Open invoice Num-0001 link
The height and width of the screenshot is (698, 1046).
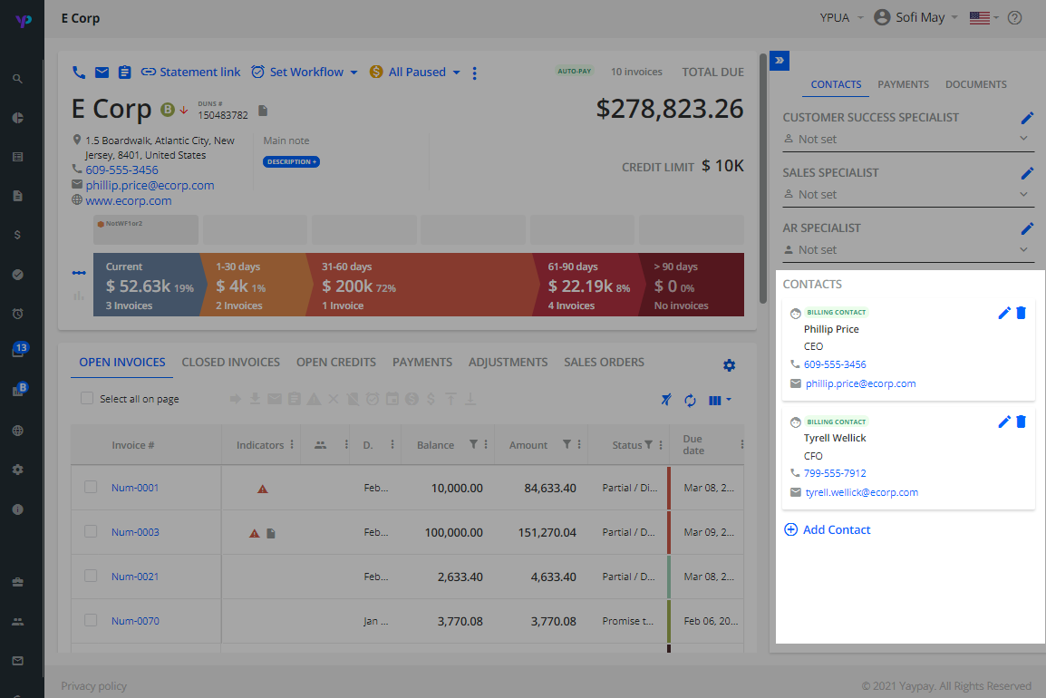(135, 488)
